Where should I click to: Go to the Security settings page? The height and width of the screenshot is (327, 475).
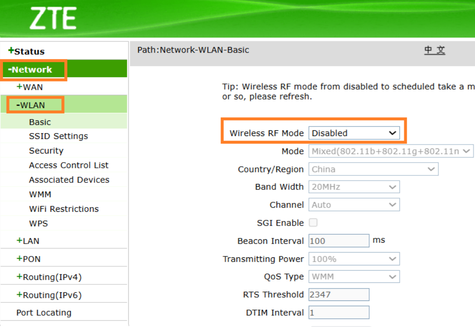coord(46,151)
